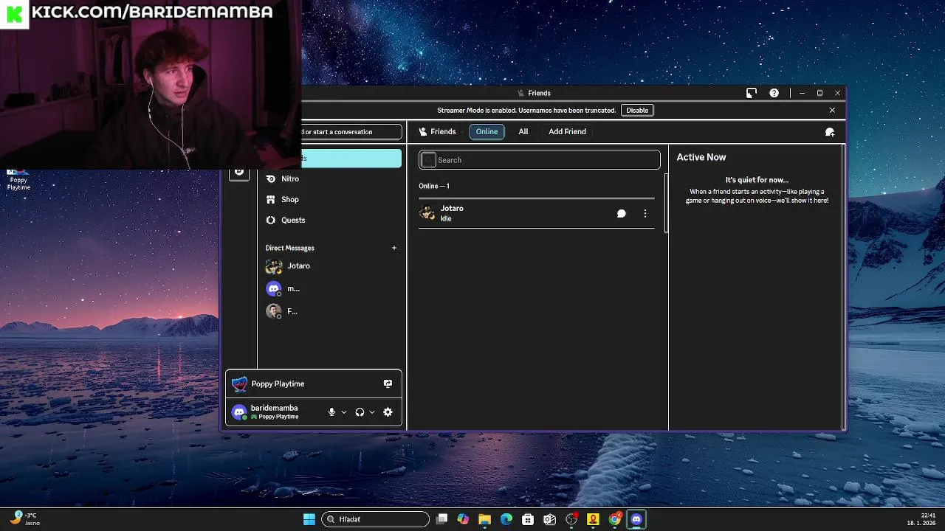
Task: Open the baridemamba user avatar
Action: click(238, 412)
